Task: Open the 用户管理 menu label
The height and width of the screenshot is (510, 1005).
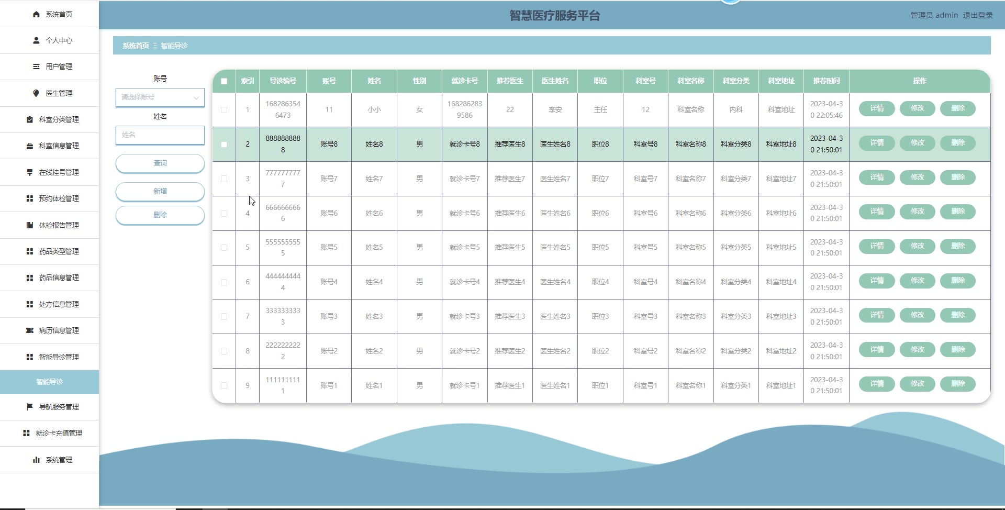Action: [x=59, y=66]
